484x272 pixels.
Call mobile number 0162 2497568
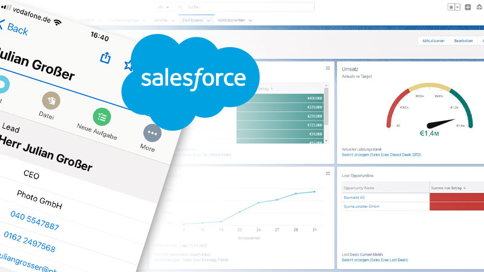[x=29, y=242]
